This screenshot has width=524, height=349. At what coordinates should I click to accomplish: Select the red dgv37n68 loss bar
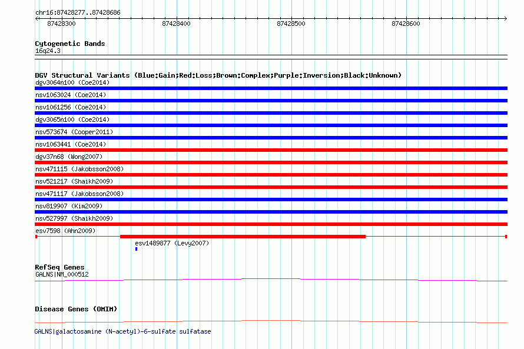[271, 162]
